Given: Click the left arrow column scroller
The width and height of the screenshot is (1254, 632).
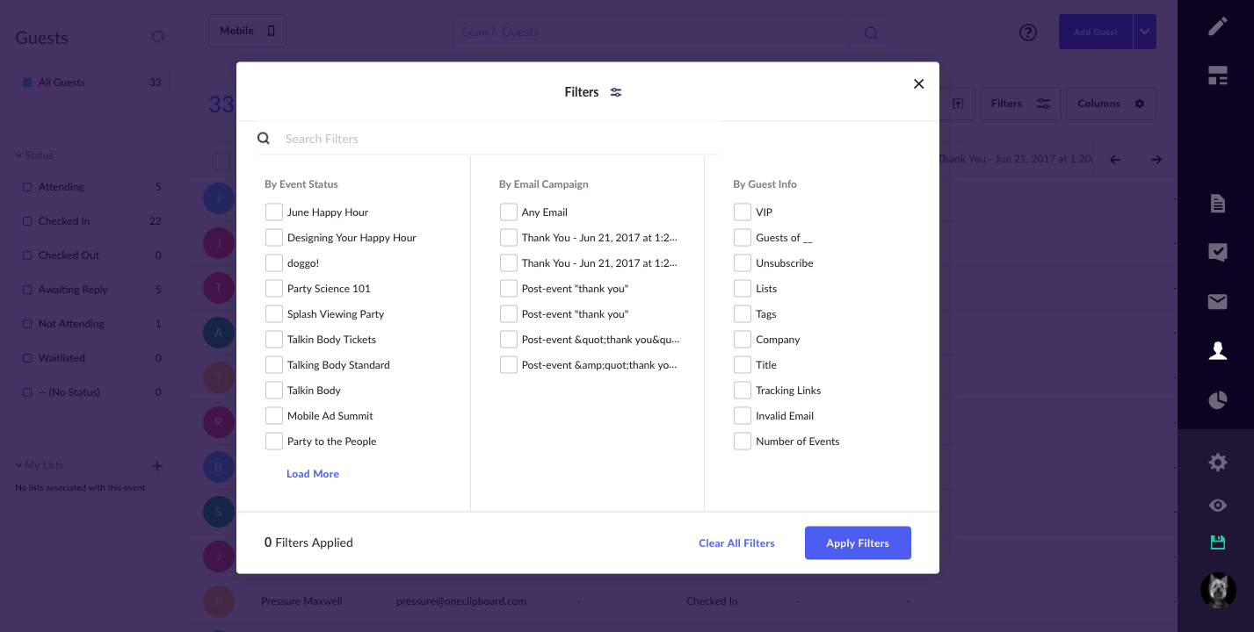Looking at the screenshot, I should tap(1115, 160).
